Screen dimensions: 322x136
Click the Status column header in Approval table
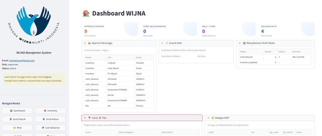[x=139, y=57]
